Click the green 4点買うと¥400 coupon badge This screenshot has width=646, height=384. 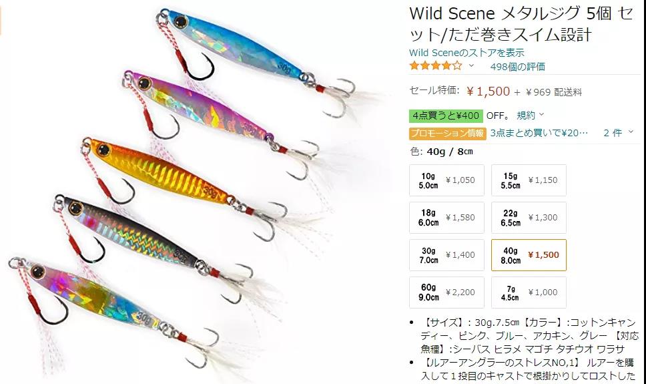coord(446,116)
